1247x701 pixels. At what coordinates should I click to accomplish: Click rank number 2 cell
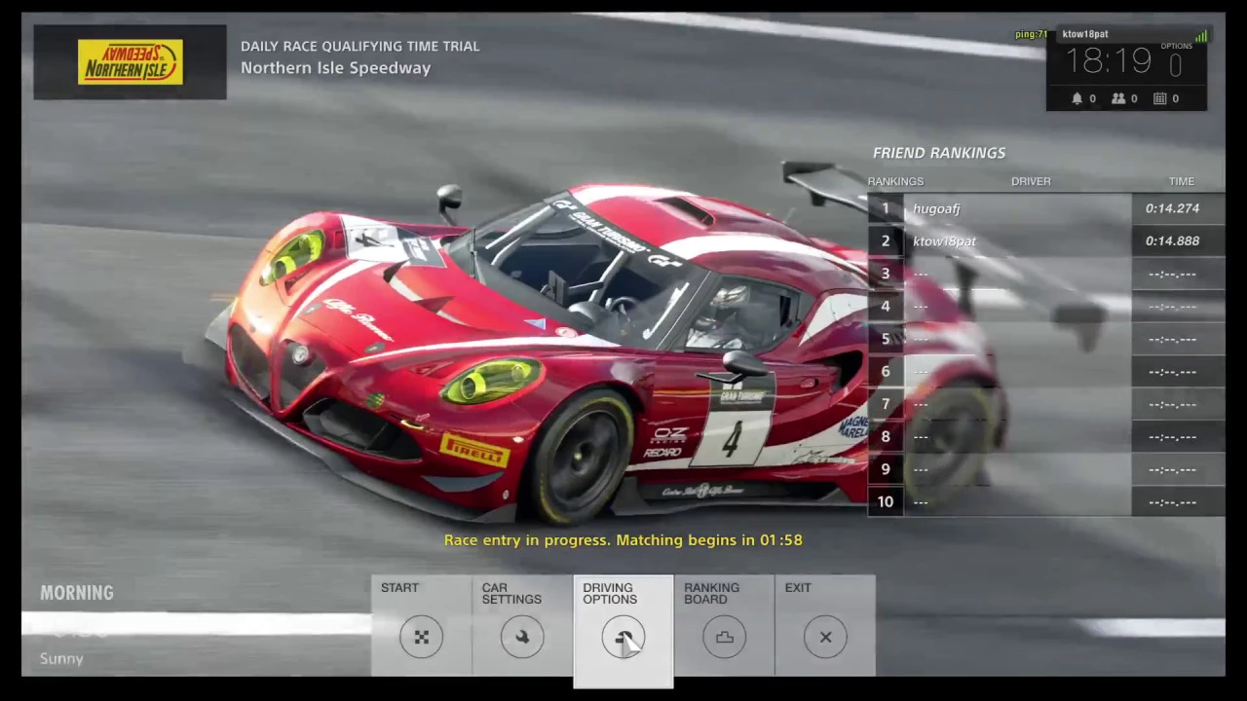tap(886, 240)
